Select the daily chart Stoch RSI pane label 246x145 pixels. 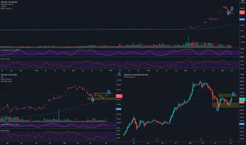(x=10, y=124)
